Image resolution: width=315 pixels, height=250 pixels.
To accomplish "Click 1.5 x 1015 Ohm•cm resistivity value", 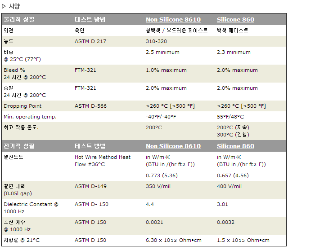I will click(x=243, y=241).
